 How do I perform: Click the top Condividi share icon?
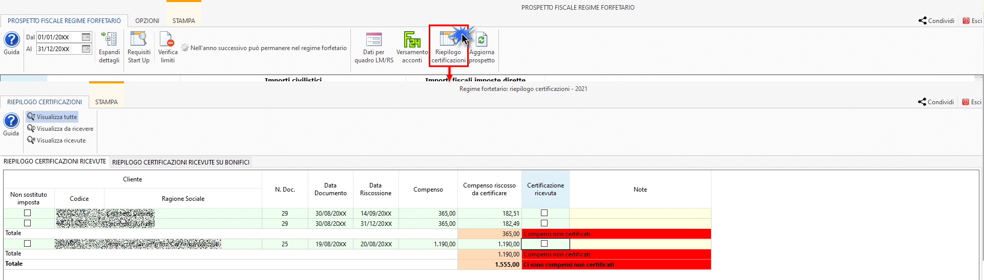coord(936,21)
